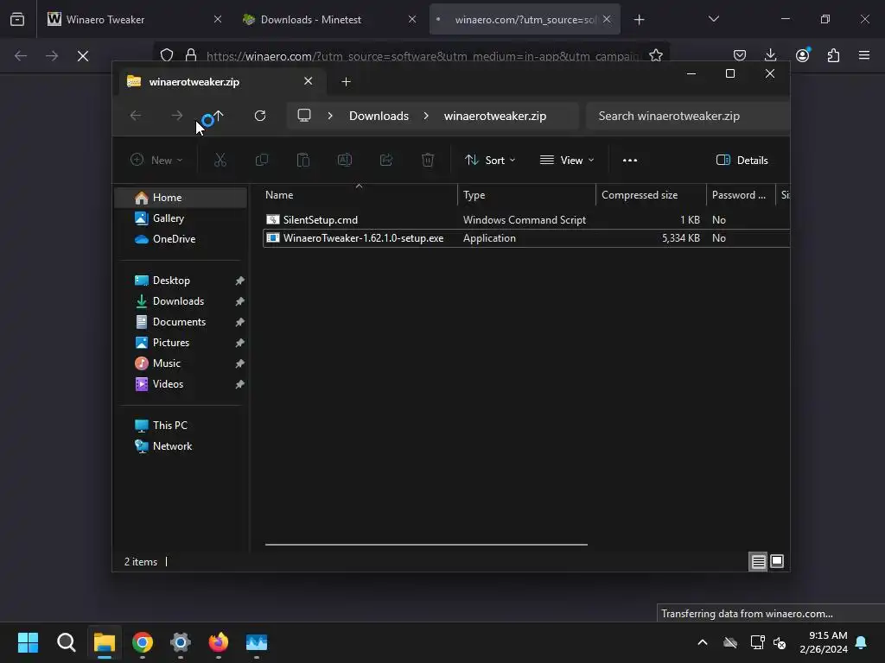The width and height of the screenshot is (885, 663).
Task: Click the This PC monitor icon in address bar
Action: 304,116
